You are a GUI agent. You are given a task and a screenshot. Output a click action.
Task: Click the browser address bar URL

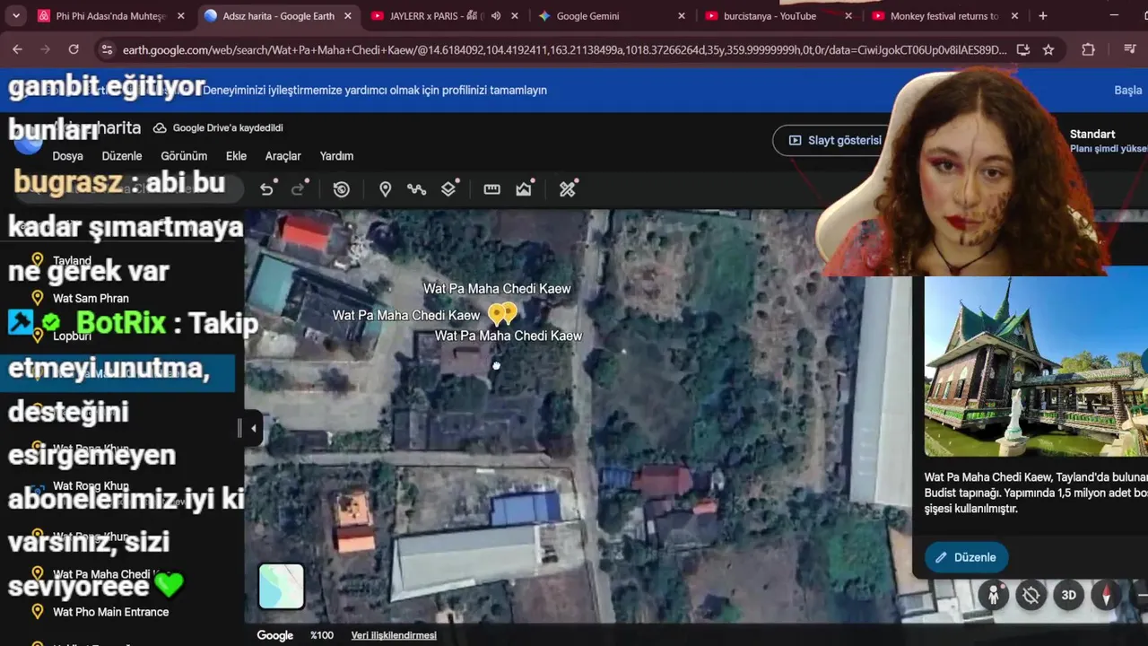point(564,49)
